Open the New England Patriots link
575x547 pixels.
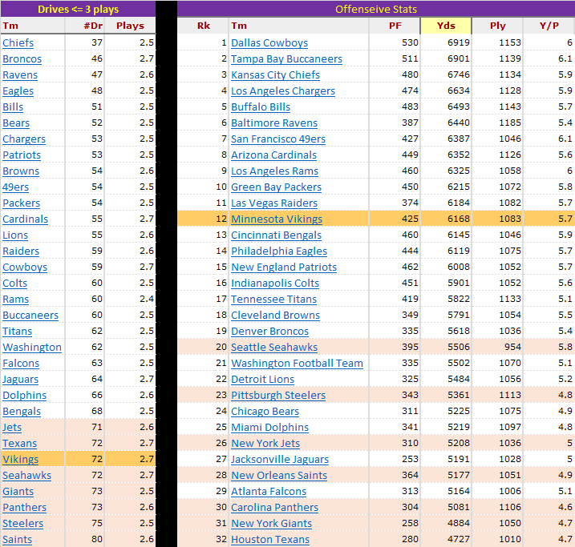[x=284, y=267]
